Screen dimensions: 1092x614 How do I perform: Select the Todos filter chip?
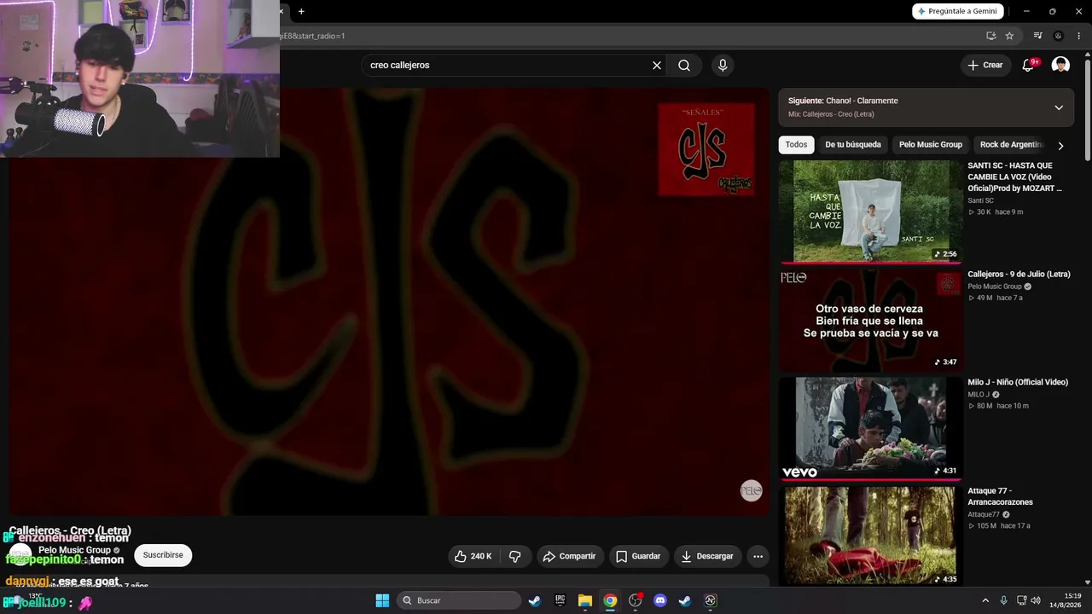(796, 145)
